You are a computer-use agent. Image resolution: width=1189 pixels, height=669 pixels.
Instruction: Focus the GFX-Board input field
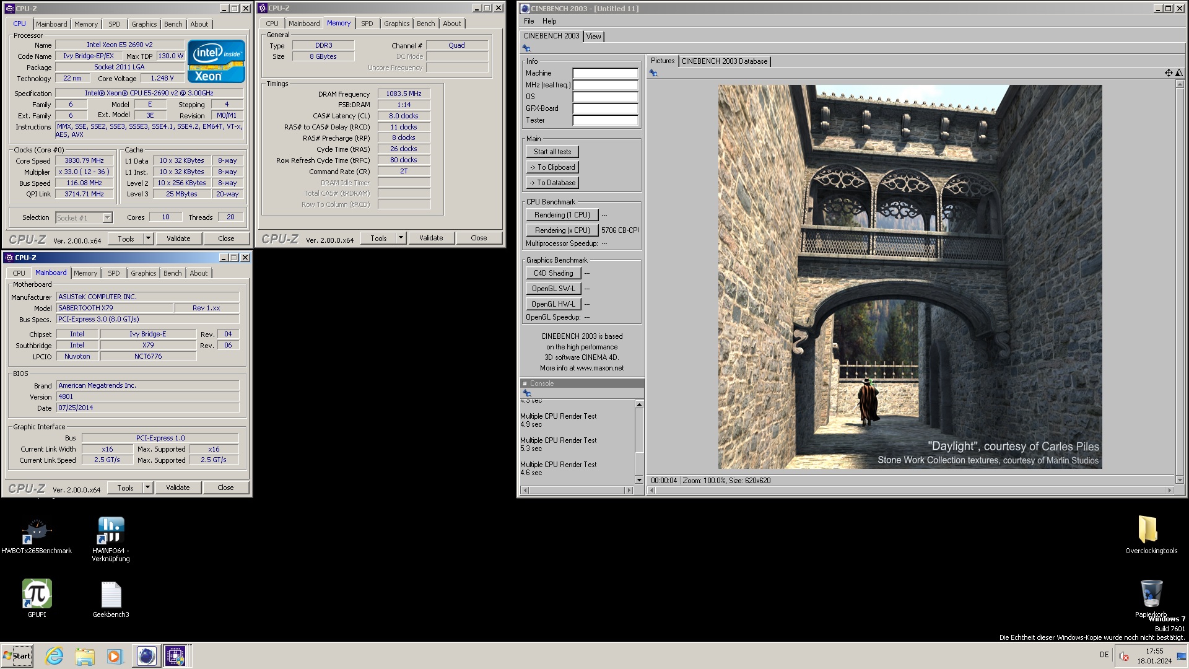pyautogui.click(x=604, y=108)
